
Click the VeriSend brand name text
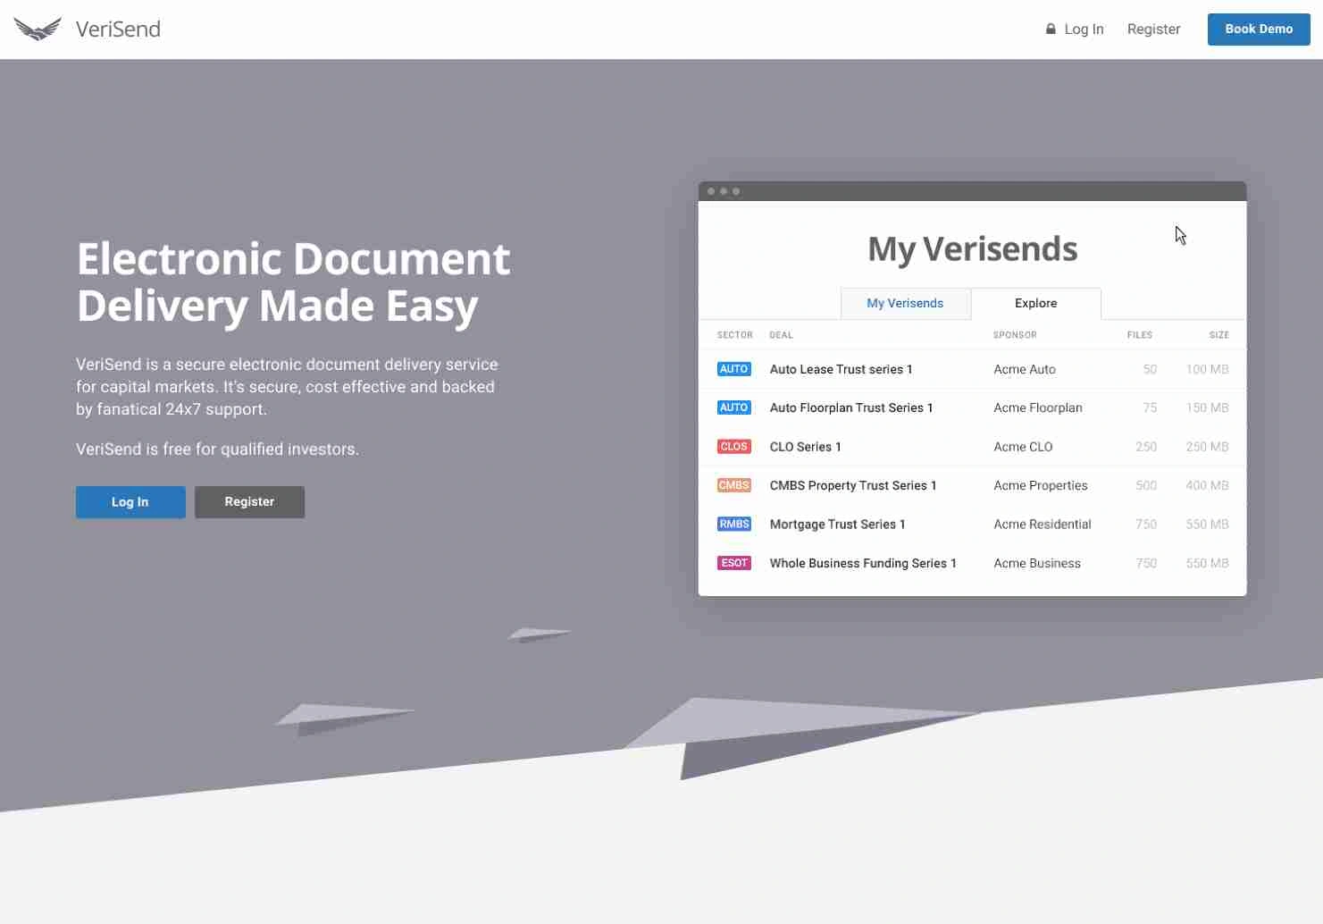coord(118,29)
